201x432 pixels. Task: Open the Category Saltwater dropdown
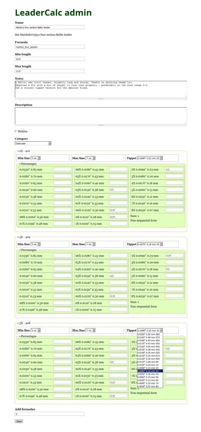(x=33, y=143)
